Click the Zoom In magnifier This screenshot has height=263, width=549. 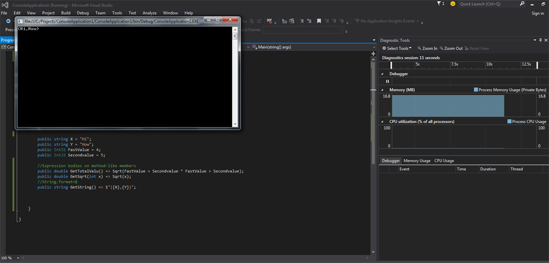click(420, 48)
